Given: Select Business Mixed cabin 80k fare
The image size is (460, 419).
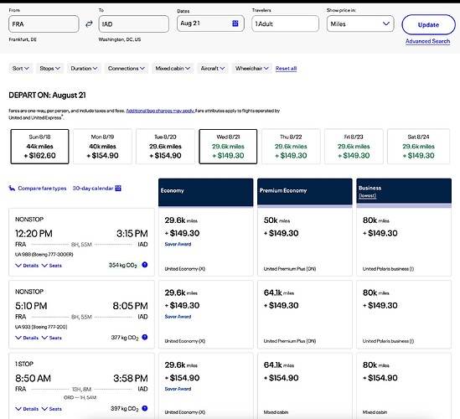Looking at the screenshot, I should click(x=404, y=386).
